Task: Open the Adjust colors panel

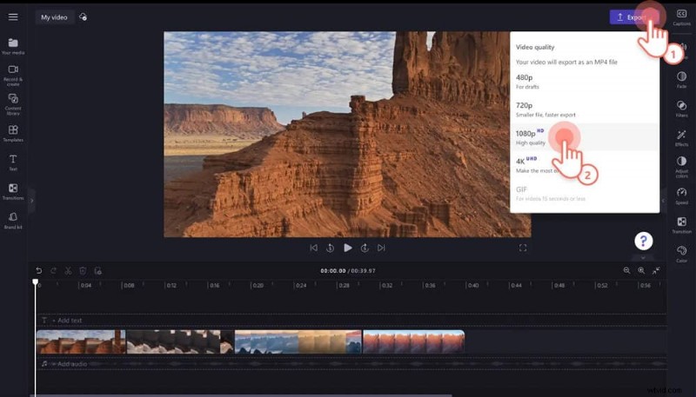Action: 681,167
